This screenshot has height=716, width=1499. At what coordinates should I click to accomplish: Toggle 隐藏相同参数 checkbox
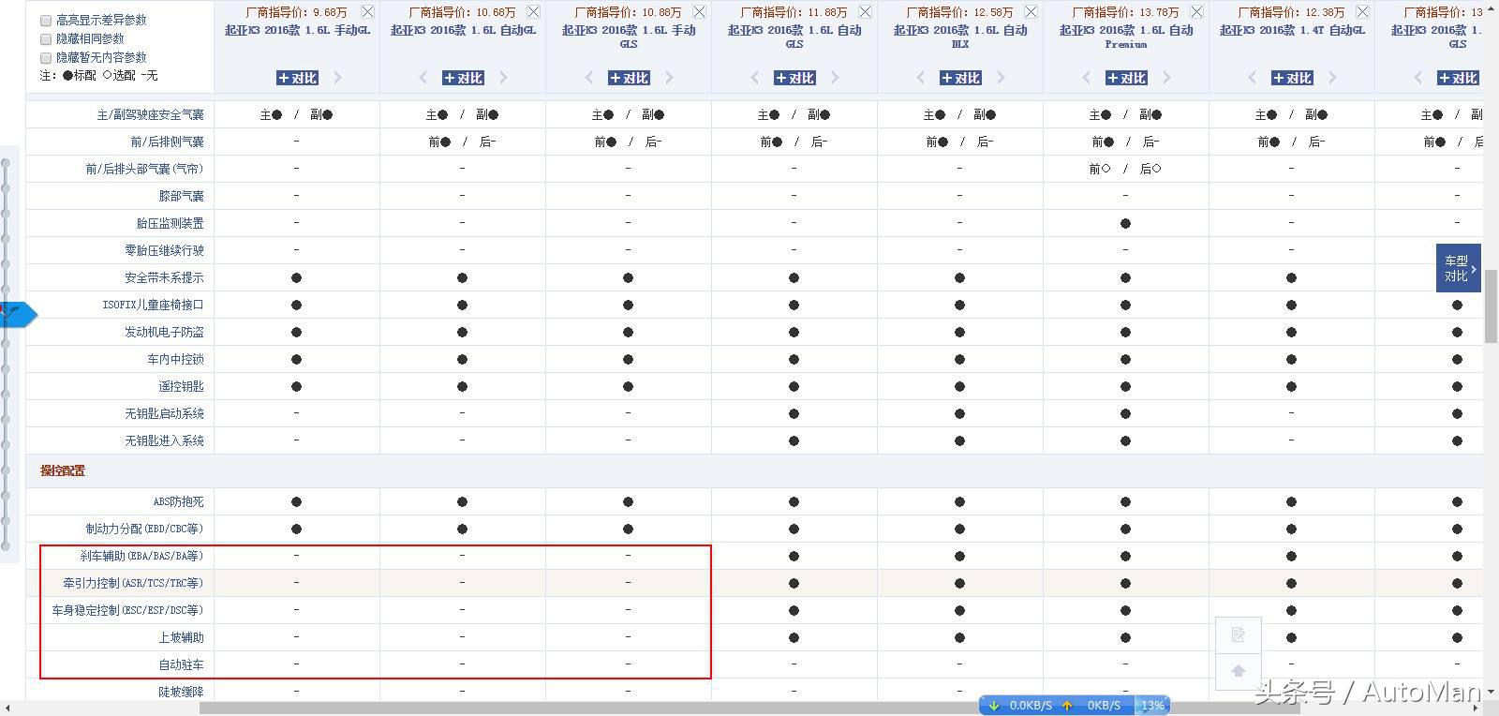[x=46, y=38]
